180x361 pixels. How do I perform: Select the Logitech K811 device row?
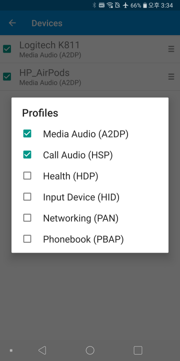tap(90, 49)
